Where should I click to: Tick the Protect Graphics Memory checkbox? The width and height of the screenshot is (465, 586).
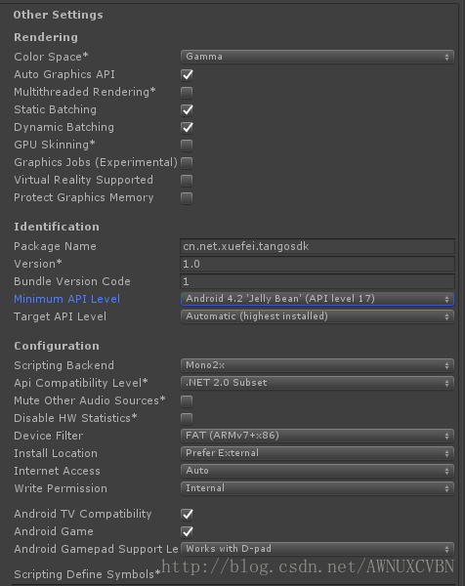pos(187,197)
